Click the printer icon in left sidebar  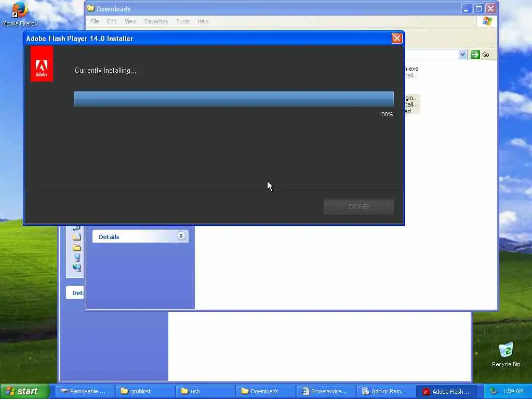[77, 237]
